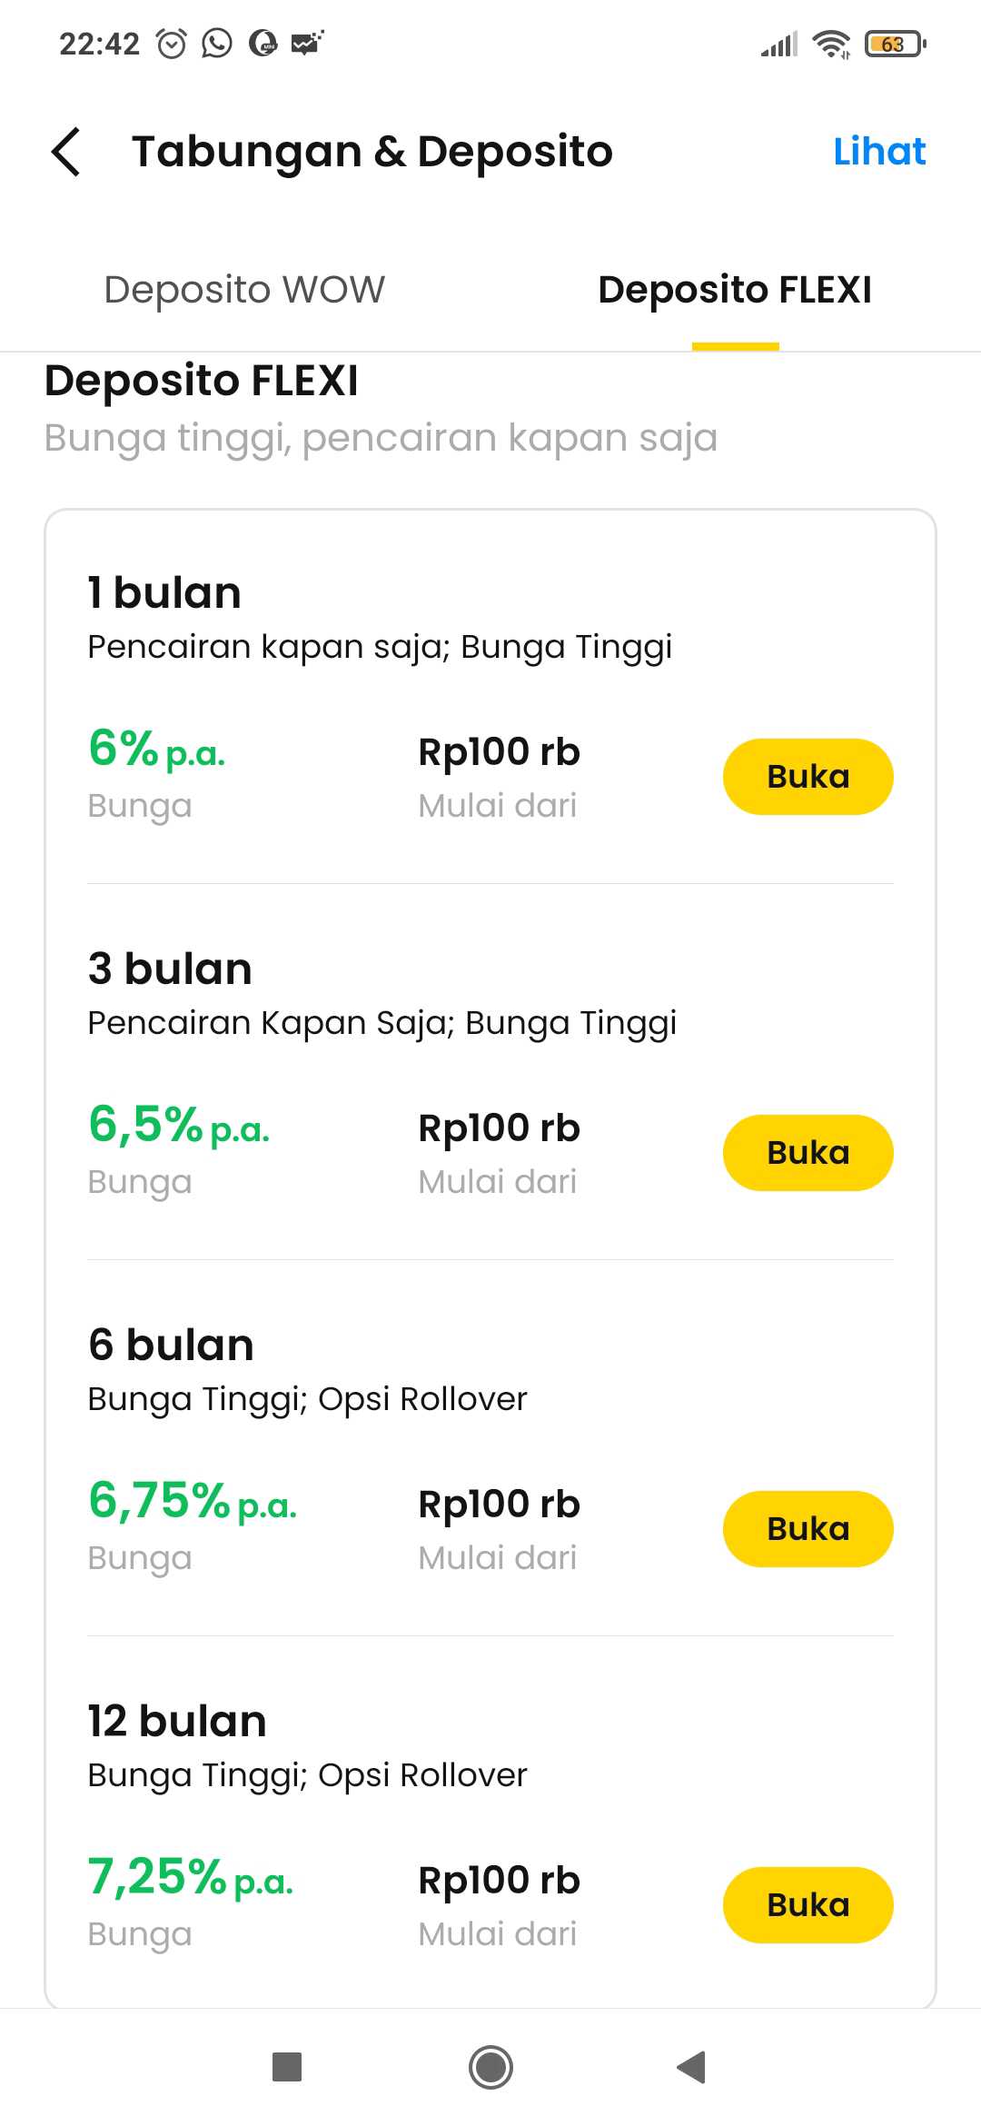Image resolution: width=981 pixels, height=2126 pixels.
Task: Tap the Tabungan & Deposito page title
Action: [372, 151]
